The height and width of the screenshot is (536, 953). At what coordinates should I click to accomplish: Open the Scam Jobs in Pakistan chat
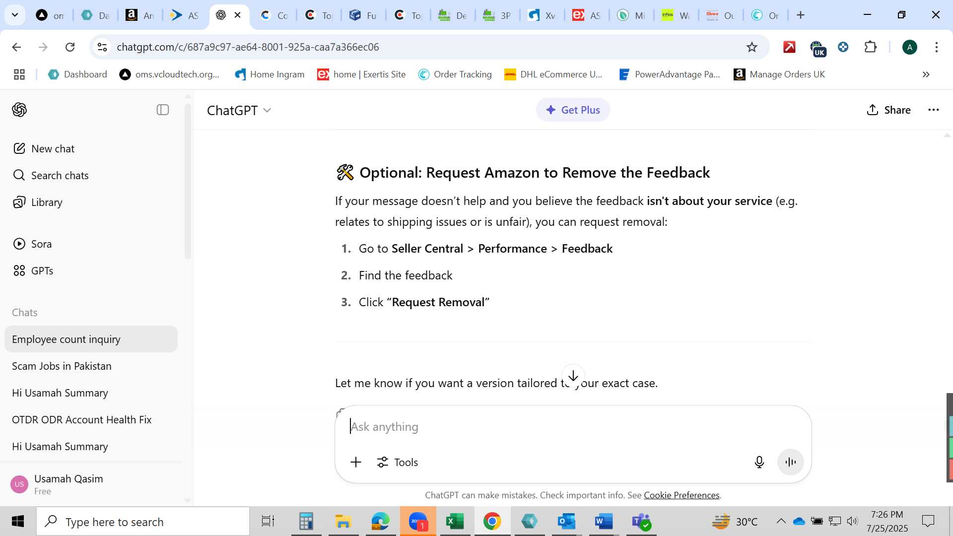point(91,366)
